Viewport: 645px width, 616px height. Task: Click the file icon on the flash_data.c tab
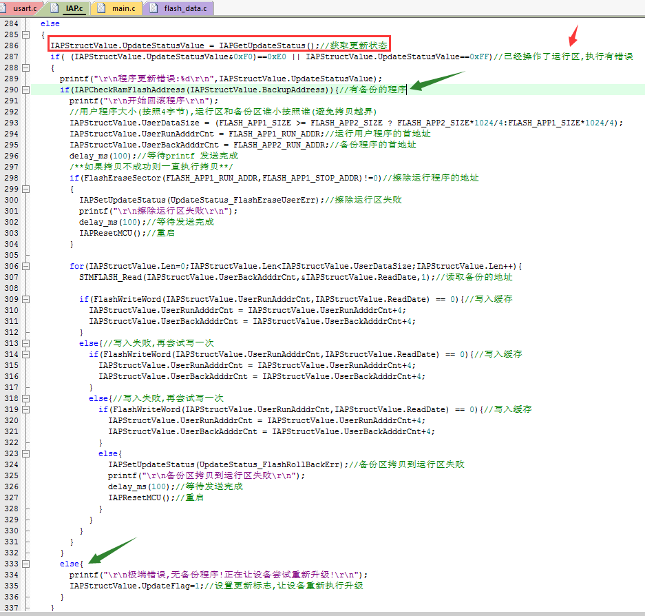coord(154,8)
